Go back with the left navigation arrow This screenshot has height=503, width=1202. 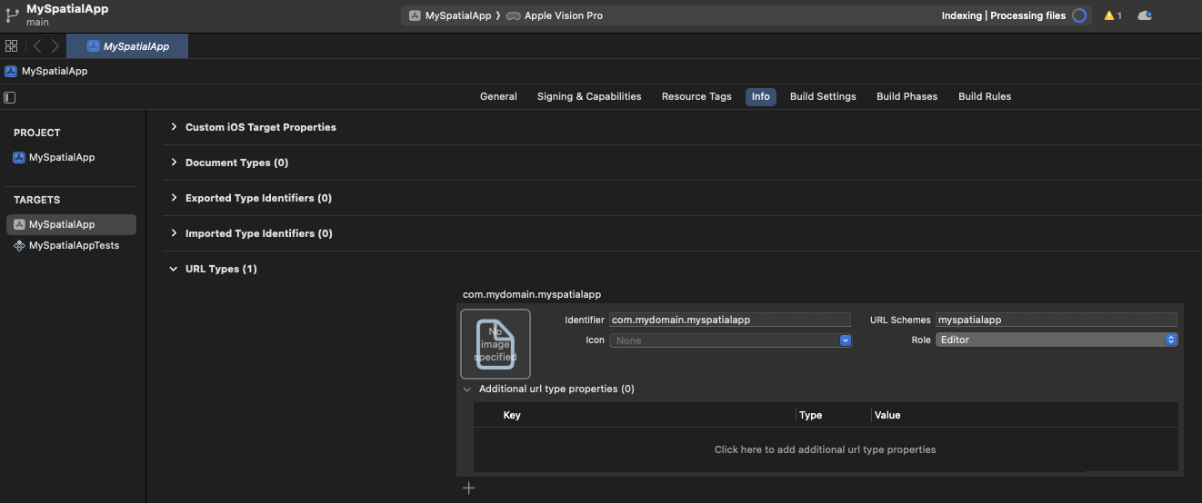[x=37, y=46]
